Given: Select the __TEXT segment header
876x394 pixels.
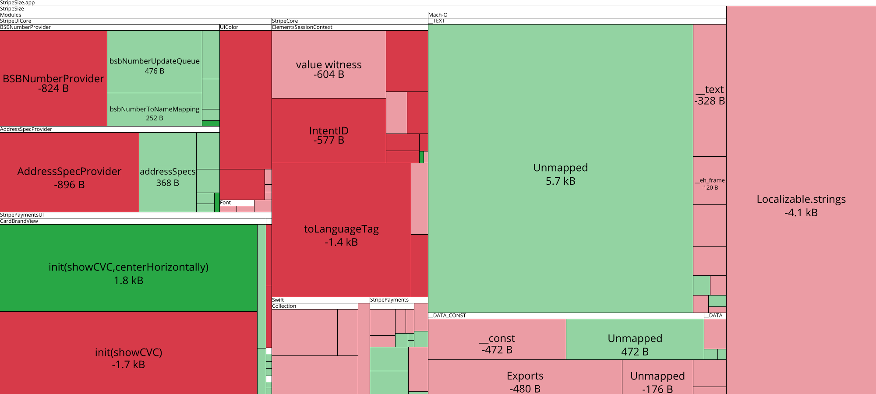Looking at the screenshot, I should point(577,21).
